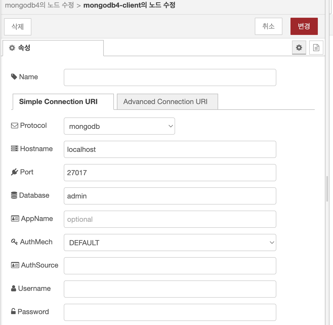Click the user icon beside Username

coord(14,288)
